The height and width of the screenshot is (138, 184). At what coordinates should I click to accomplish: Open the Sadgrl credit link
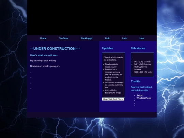[139, 95]
